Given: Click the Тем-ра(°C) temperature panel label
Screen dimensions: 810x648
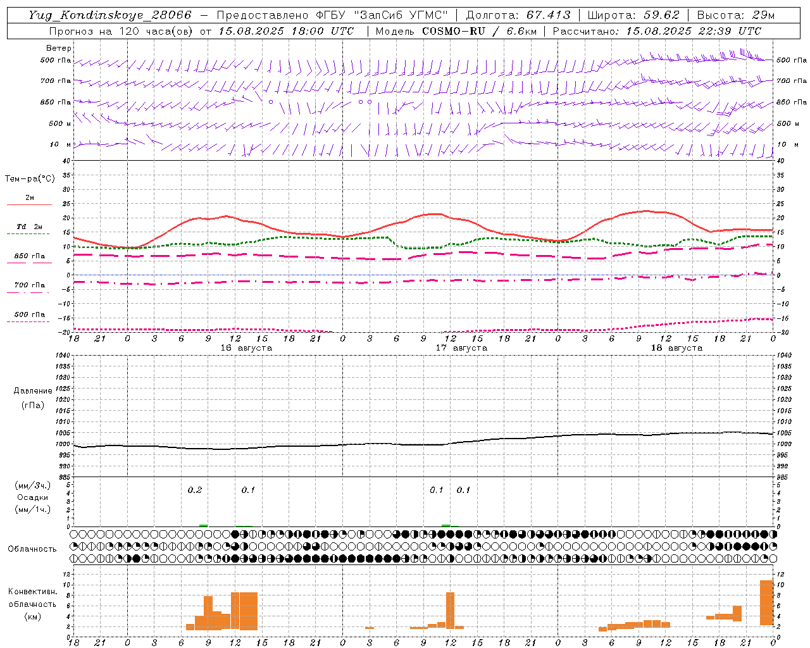Looking at the screenshot, I should [x=30, y=179].
